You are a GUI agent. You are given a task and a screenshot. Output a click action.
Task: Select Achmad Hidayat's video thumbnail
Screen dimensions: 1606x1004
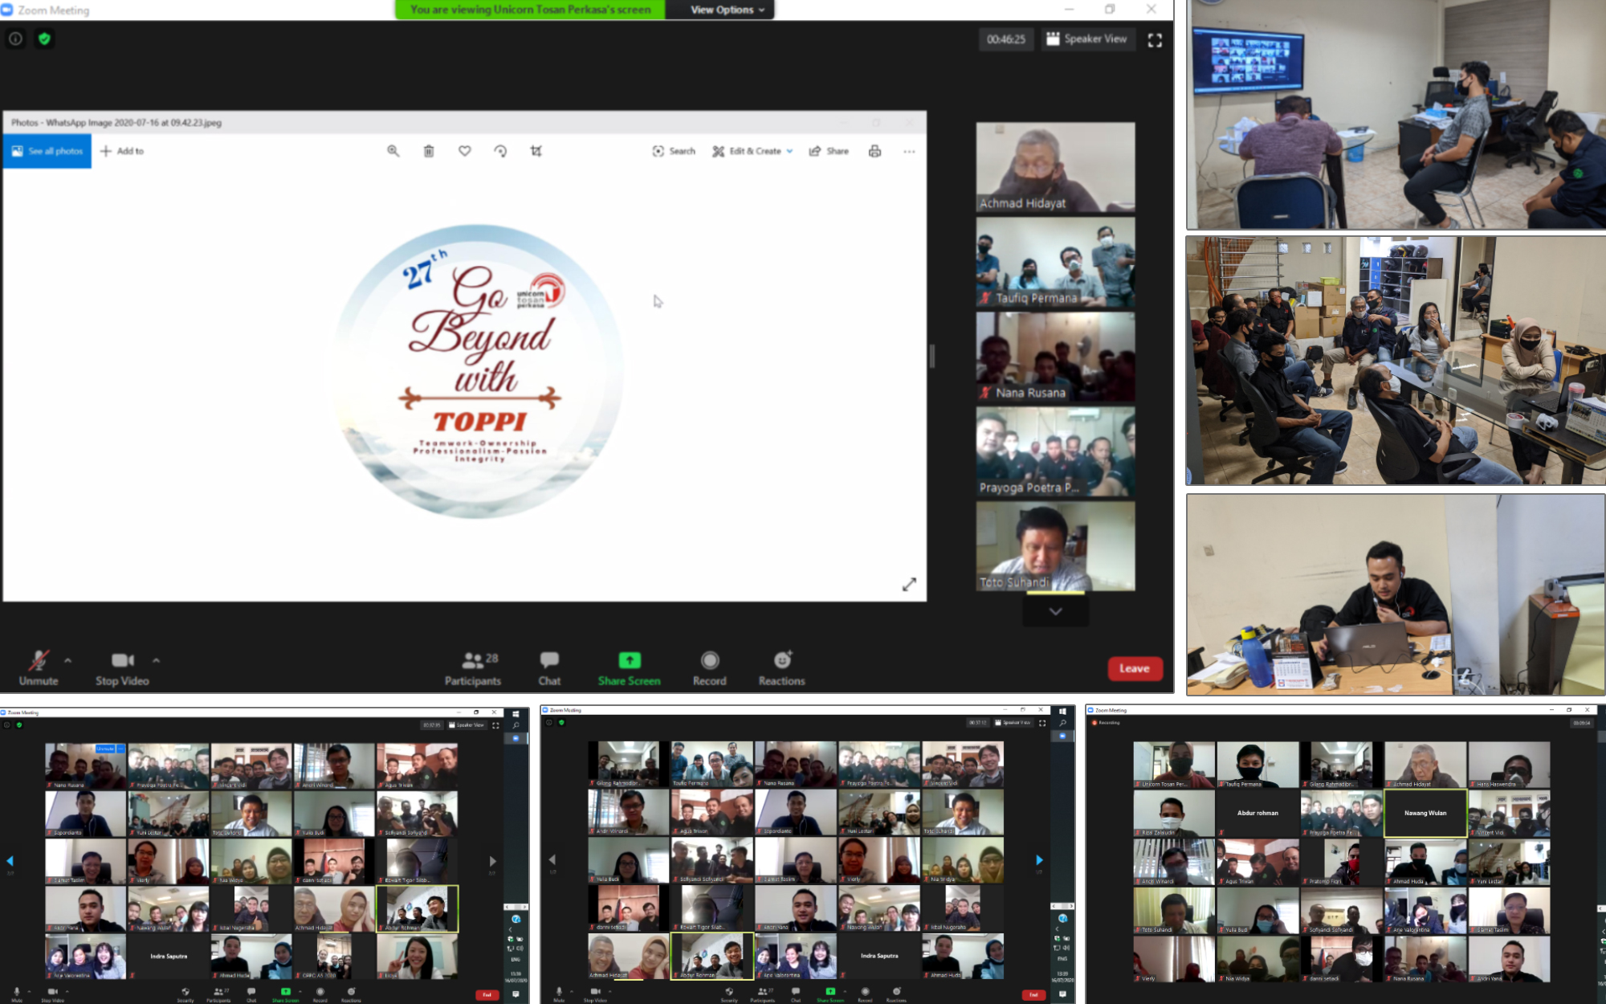point(1055,167)
